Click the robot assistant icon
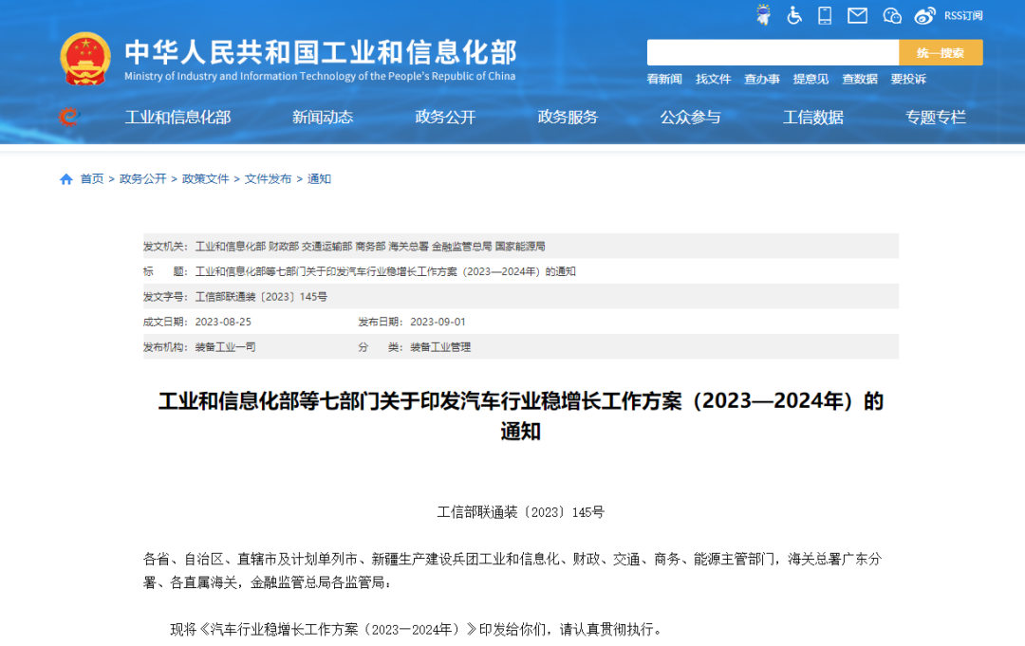Image resolution: width=1025 pixels, height=646 pixels. [763, 15]
